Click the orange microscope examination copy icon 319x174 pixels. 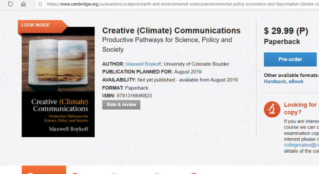(x=272, y=109)
